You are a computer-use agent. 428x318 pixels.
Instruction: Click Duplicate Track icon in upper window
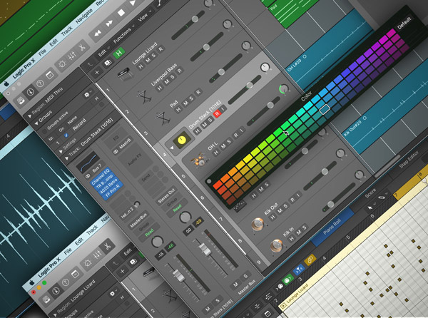coord(108,63)
